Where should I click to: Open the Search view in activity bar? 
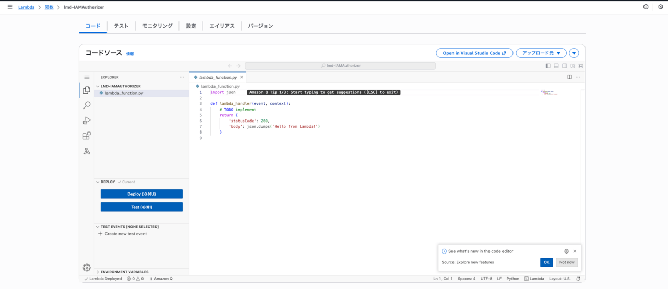[x=87, y=105]
